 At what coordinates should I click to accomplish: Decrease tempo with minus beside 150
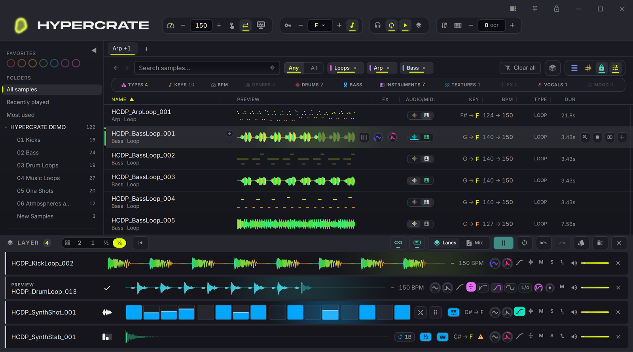183,25
